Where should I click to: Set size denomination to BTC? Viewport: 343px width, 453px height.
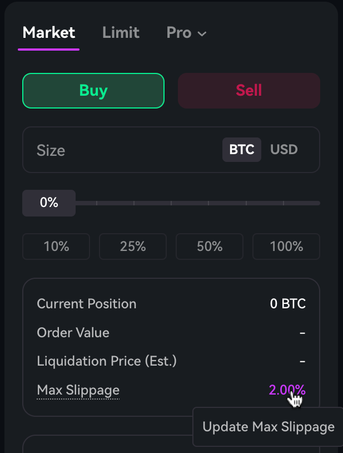[242, 150]
